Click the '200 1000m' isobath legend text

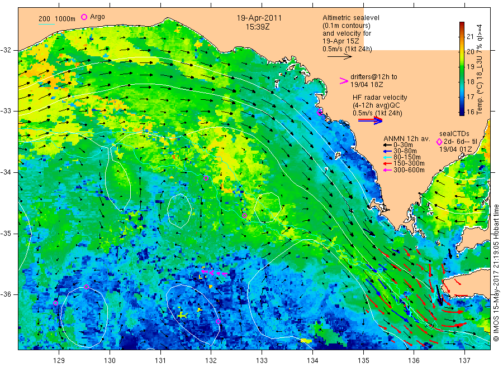(57, 19)
